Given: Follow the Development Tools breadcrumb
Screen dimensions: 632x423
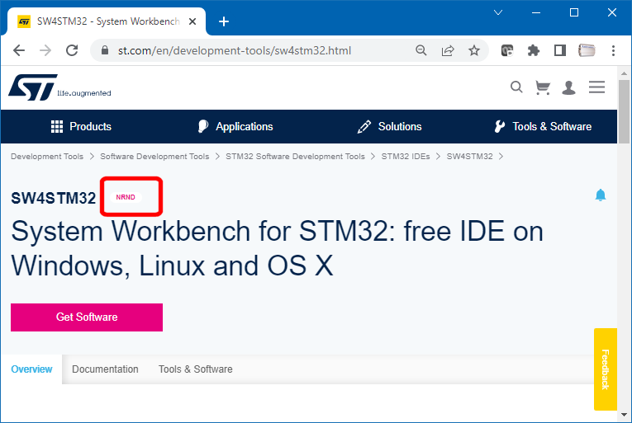Looking at the screenshot, I should point(47,156).
